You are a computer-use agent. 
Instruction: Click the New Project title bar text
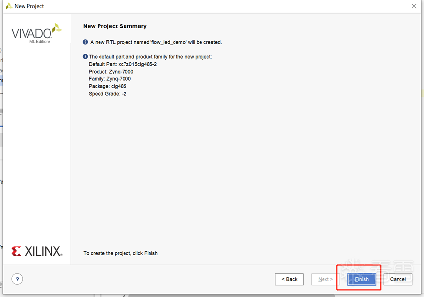pos(29,6)
